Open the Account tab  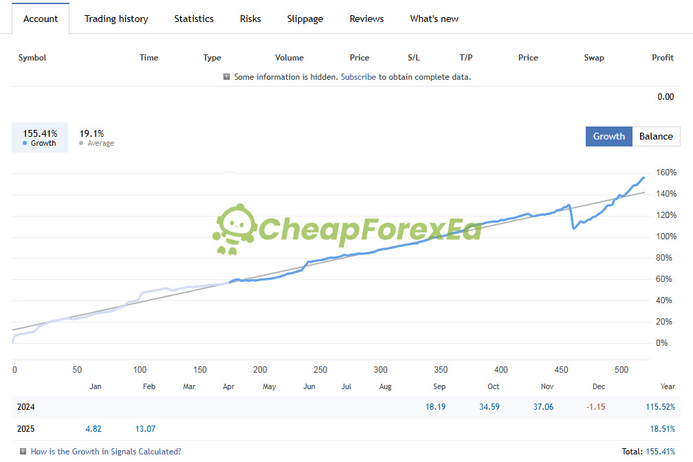click(x=40, y=19)
